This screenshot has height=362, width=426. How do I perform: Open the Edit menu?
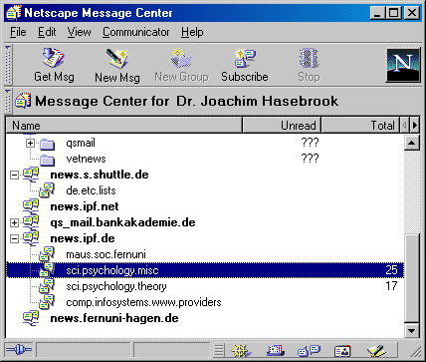click(x=47, y=32)
